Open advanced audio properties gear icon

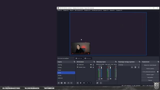click(x=97, y=83)
